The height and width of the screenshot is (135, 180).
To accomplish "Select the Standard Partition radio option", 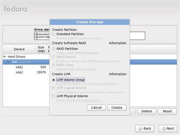I will (x=53, y=34).
